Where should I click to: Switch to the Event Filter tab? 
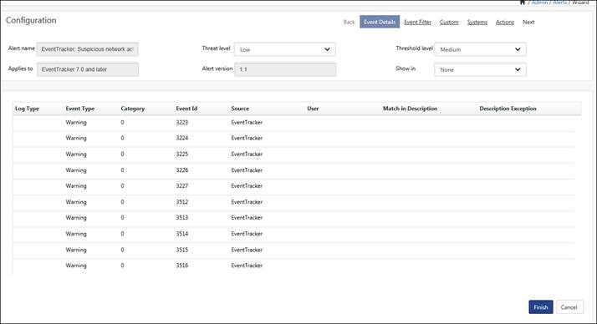pyautogui.click(x=417, y=22)
